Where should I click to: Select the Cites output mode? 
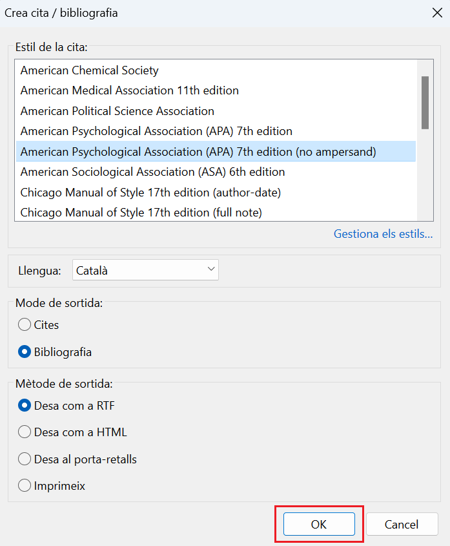(39, 324)
